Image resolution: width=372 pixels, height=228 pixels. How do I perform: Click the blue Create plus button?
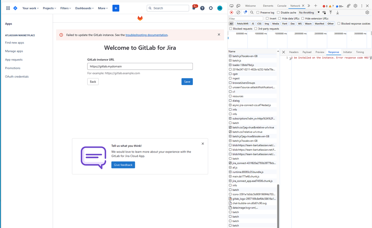116,8
